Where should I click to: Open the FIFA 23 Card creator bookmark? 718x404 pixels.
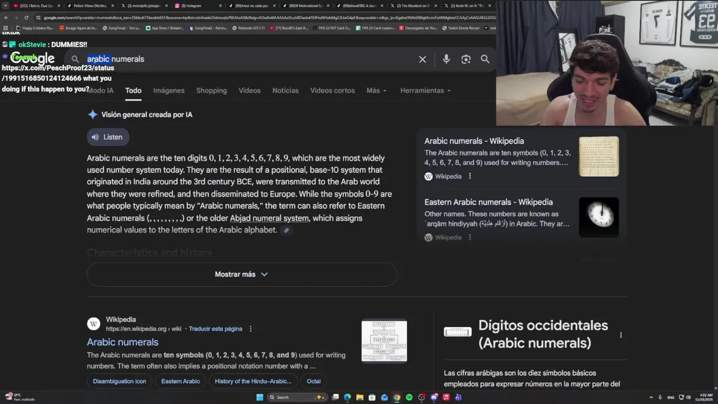376,27
